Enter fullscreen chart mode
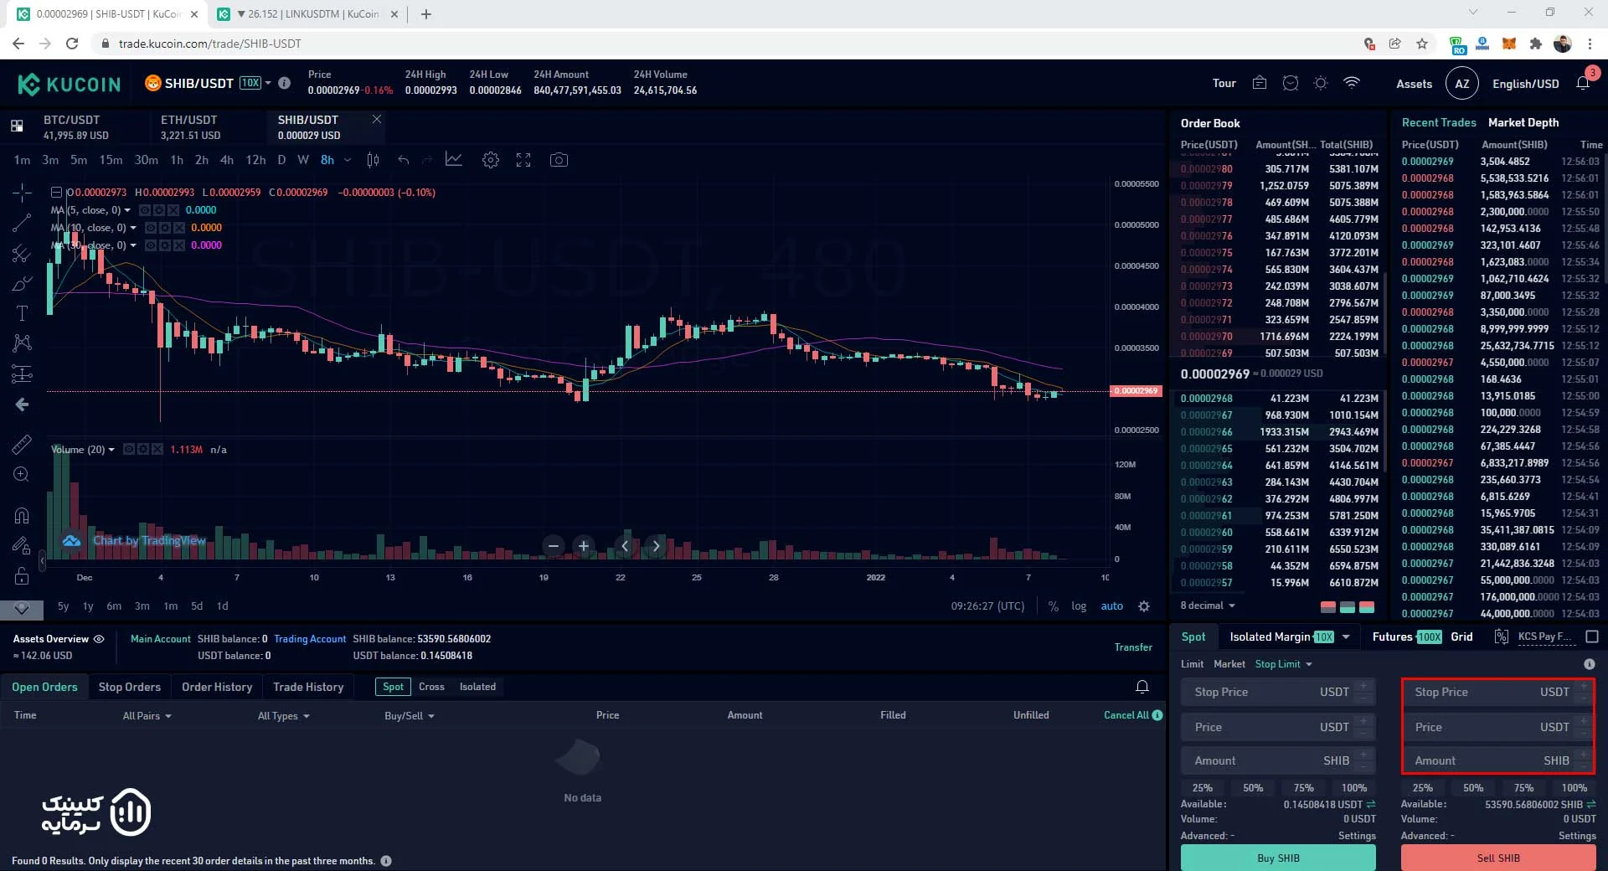 pos(523,160)
